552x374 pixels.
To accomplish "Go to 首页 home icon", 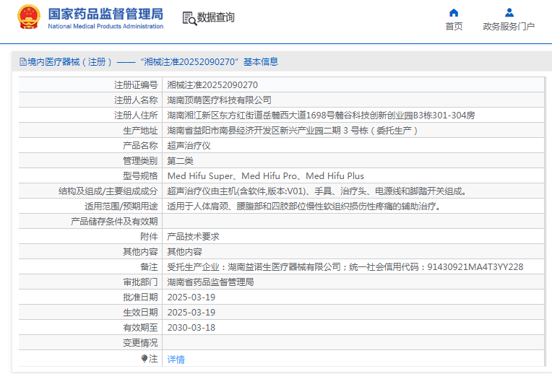I will [454, 13].
